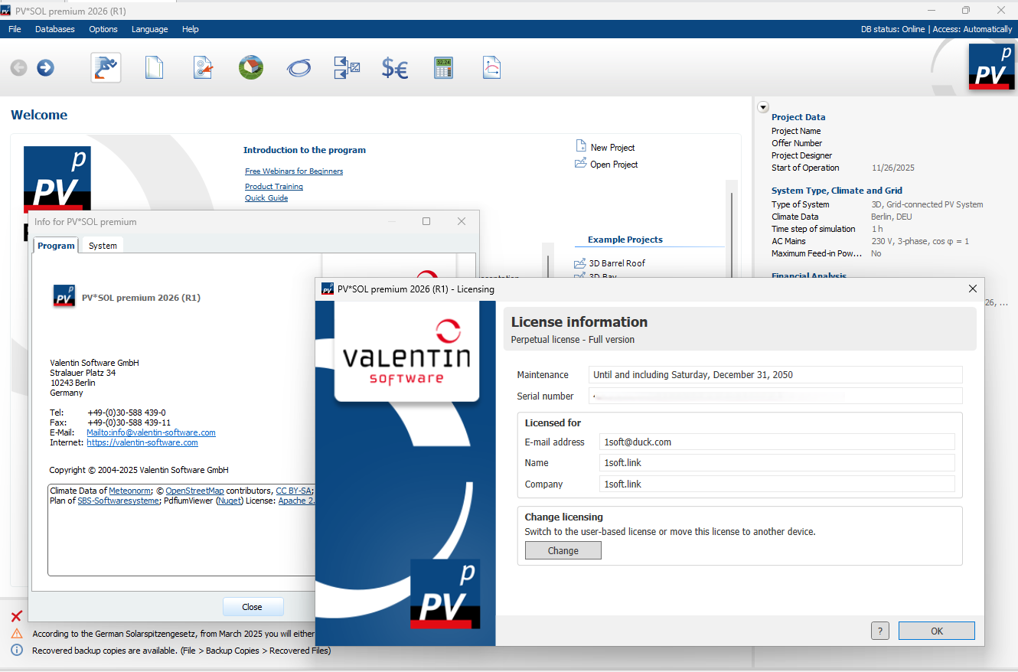This screenshot has height=672, width=1018.
Task: Open the Cables toolbar icon
Action: pos(299,68)
